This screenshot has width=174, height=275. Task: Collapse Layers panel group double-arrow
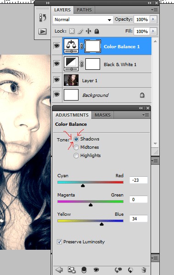point(150,3)
